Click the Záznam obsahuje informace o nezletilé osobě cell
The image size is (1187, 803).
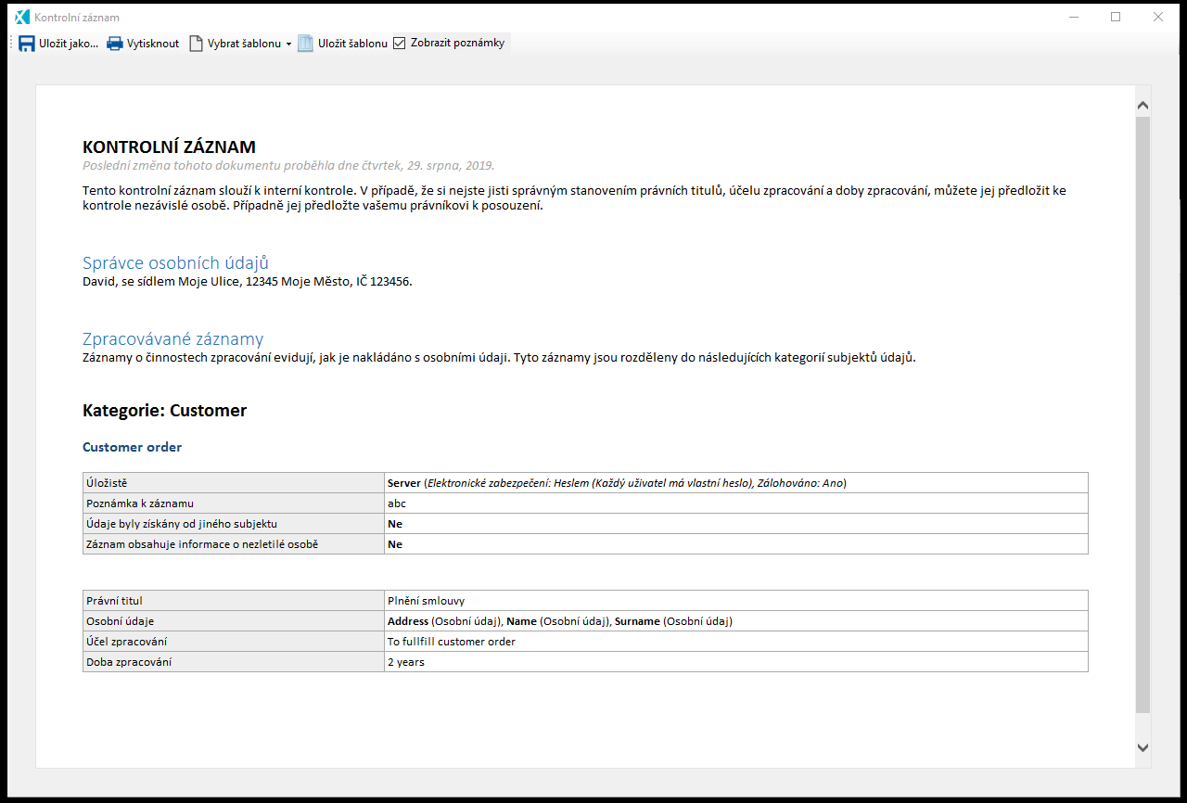click(234, 544)
